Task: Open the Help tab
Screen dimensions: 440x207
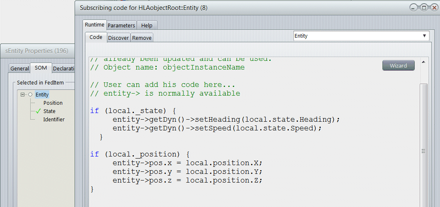Action: pyautogui.click(x=147, y=25)
